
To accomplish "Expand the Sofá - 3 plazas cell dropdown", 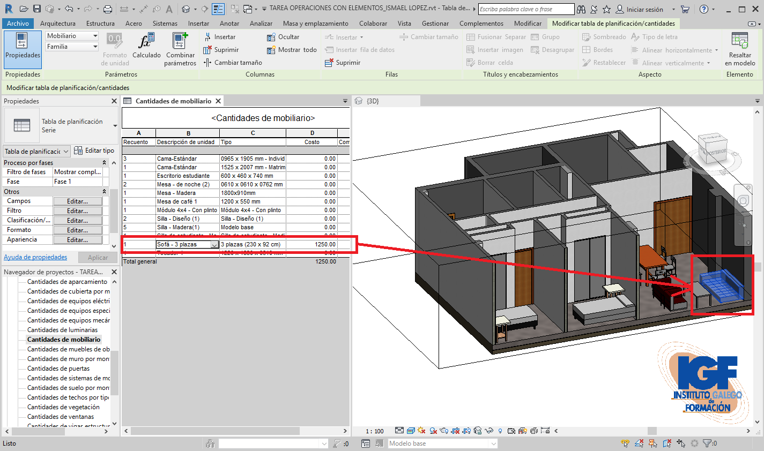I will click(214, 245).
